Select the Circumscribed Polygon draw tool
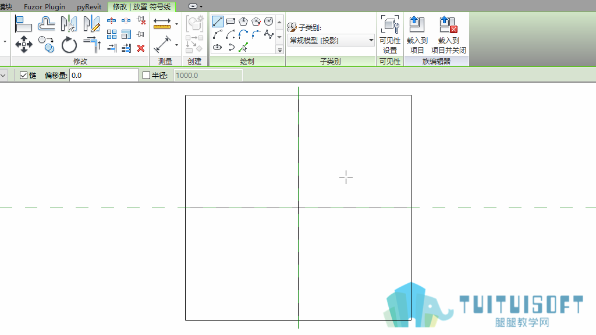This screenshot has height=335, width=596. pyautogui.click(x=256, y=22)
